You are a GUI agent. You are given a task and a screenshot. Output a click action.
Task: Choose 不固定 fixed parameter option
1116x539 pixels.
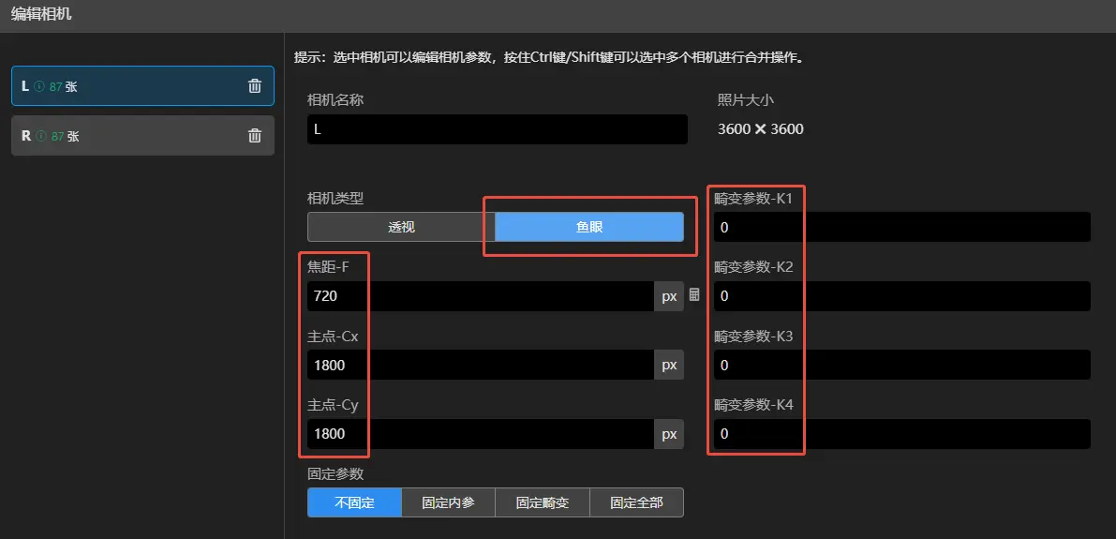(354, 502)
